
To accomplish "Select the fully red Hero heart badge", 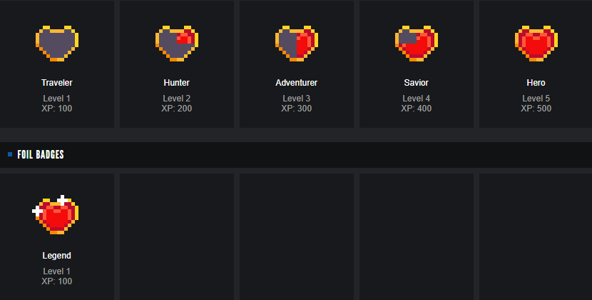I will 536,43.
